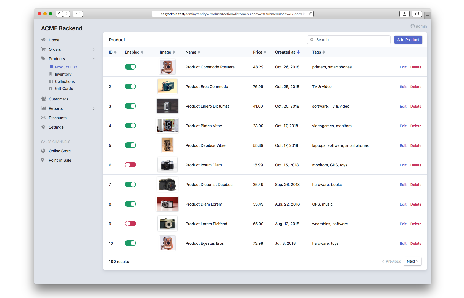The height and width of the screenshot is (298, 464).
Task: Click the Discounts scissors icon
Action: pos(43,118)
